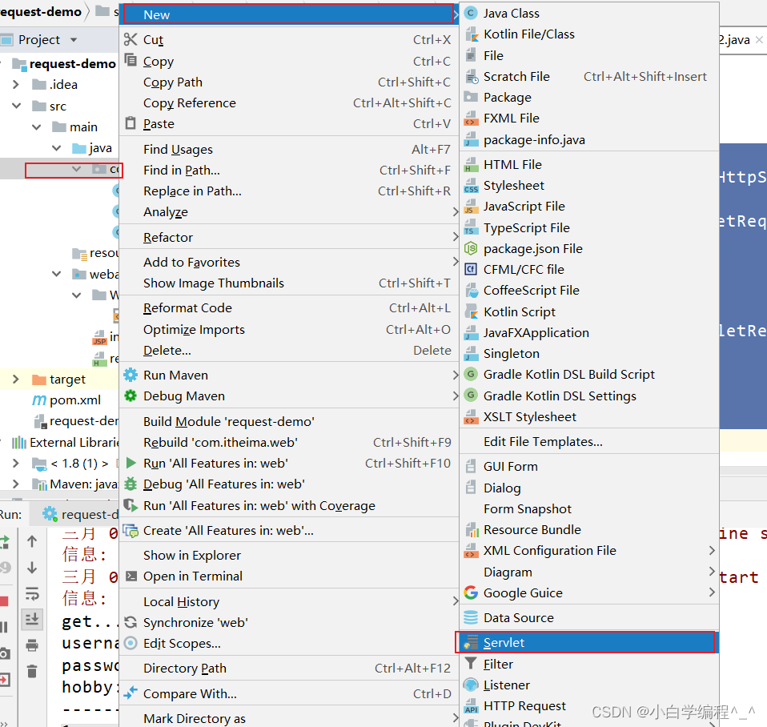The image size is (767, 727).
Task: Collapse the main folder
Action: coord(36,127)
